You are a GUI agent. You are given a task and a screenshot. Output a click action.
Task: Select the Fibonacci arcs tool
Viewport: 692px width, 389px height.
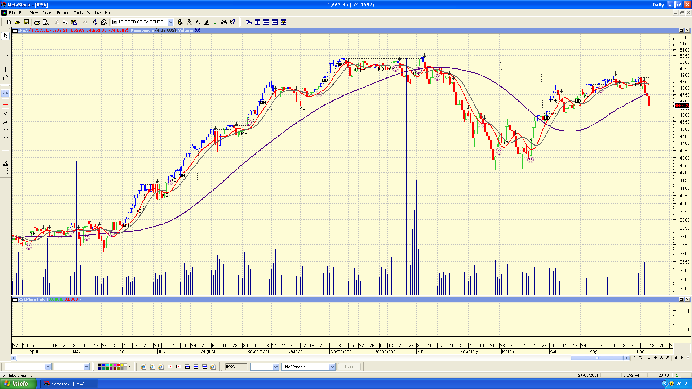coord(5,113)
